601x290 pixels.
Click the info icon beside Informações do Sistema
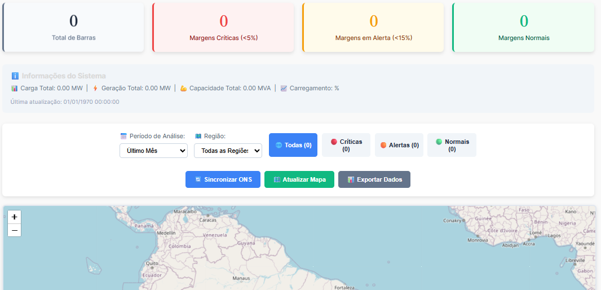click(15, 76)
